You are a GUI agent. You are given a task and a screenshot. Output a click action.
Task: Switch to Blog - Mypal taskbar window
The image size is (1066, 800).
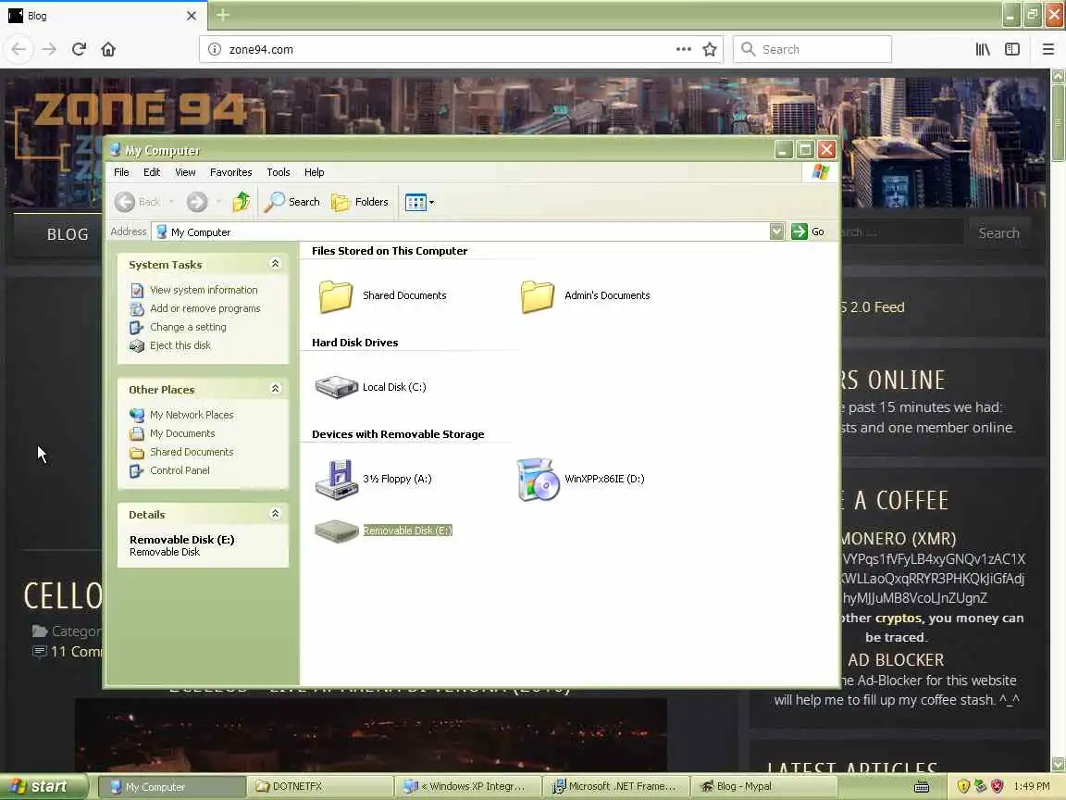pos(765,786)
